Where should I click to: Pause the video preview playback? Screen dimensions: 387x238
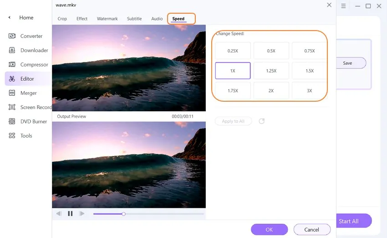(x=70, y=213)
